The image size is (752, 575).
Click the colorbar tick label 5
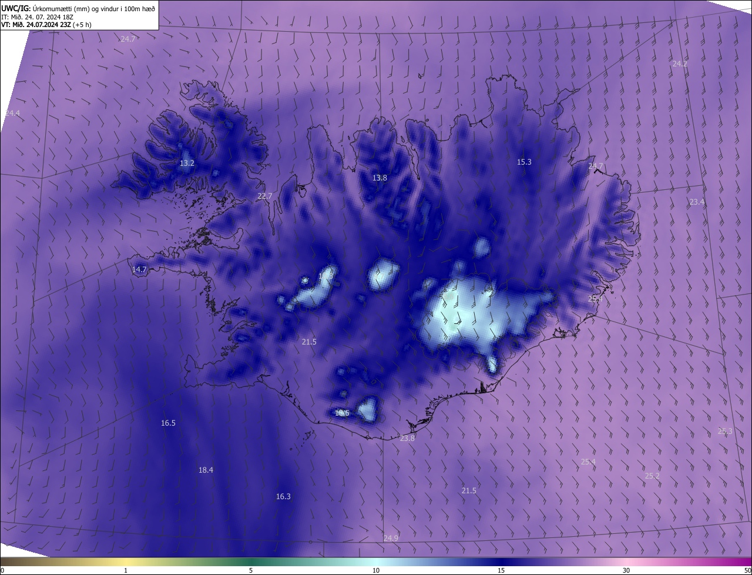tap(251, 570)
